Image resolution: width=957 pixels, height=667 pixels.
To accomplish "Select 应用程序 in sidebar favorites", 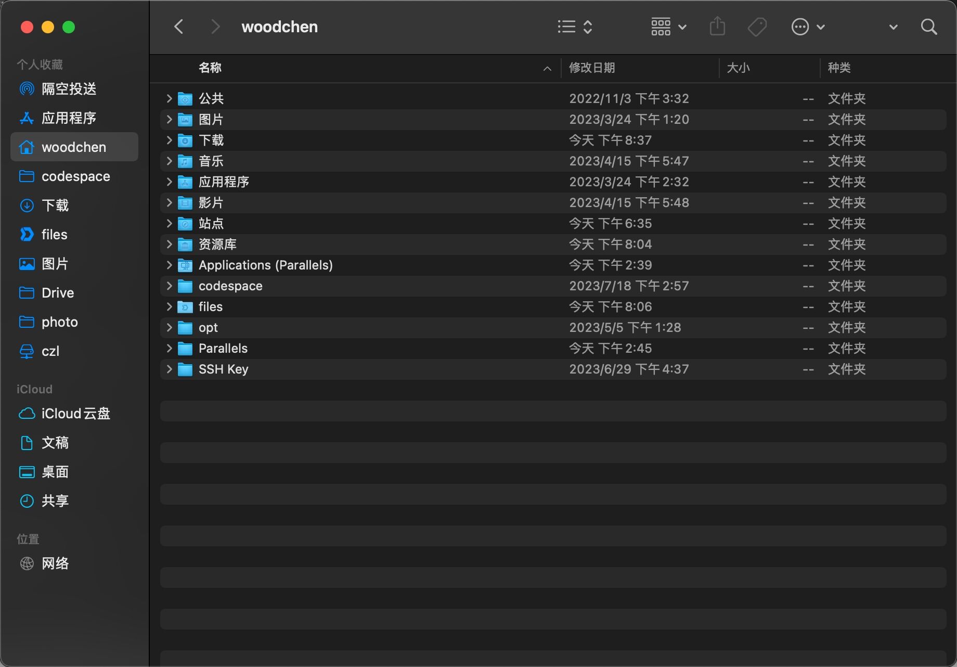I will click(x=69, y=118).
